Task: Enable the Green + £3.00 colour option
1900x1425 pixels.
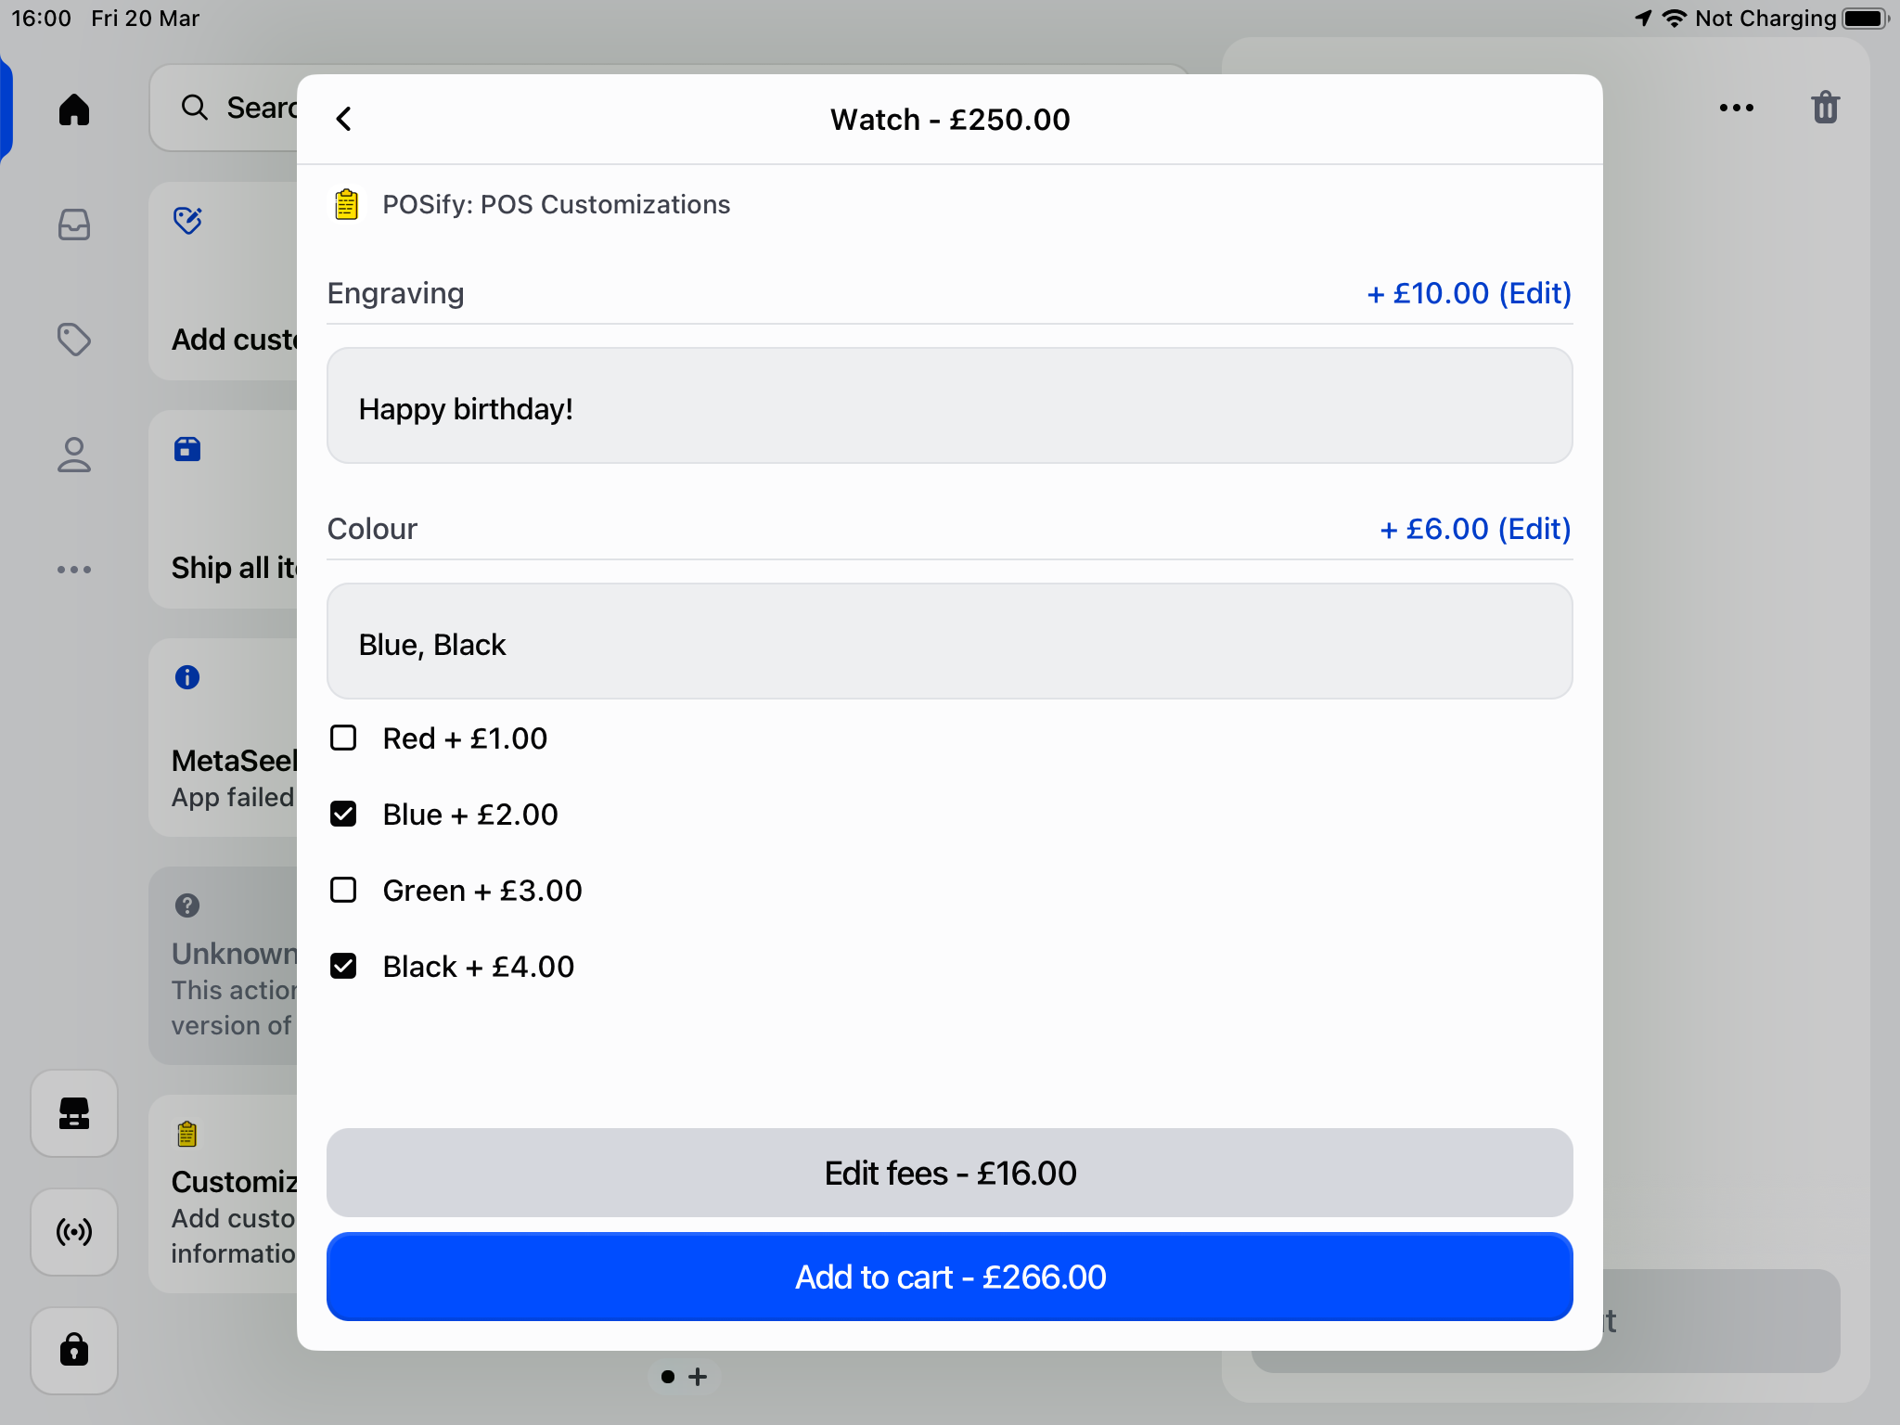Action: pyautogui.click(x=343, y=890)
